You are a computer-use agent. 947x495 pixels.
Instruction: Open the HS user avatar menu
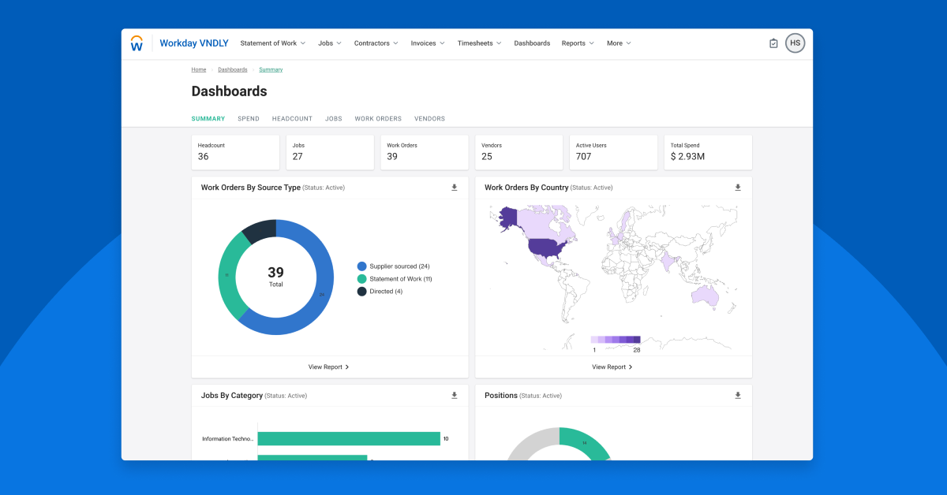click(795, 43)
